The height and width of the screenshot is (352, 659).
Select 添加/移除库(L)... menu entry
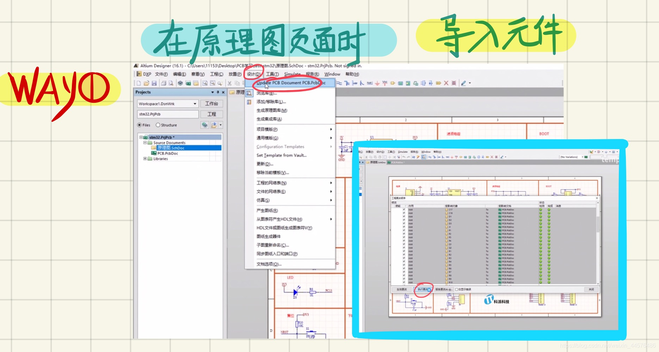pyautogui.click(x=271, y=102)
